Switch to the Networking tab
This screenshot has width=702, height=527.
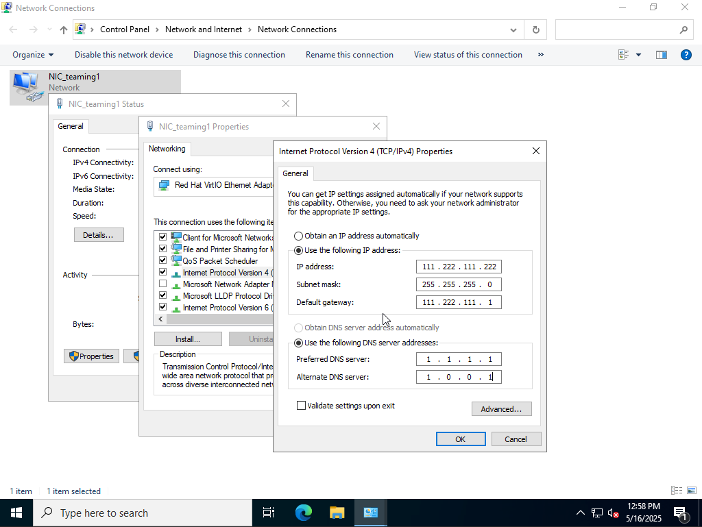pyautogui.click(x=167, y=149)
